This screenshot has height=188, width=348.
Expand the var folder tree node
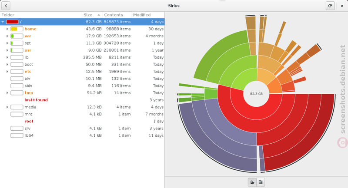tap(7, 36)
